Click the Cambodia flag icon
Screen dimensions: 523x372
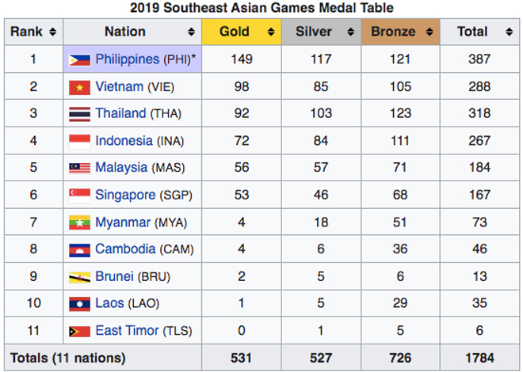pyautogui.click(x=79, y=249)
